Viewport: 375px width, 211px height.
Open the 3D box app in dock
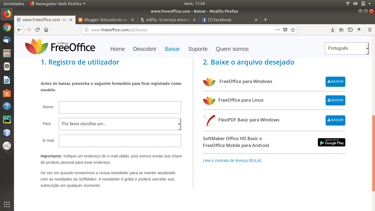[7, 133]
